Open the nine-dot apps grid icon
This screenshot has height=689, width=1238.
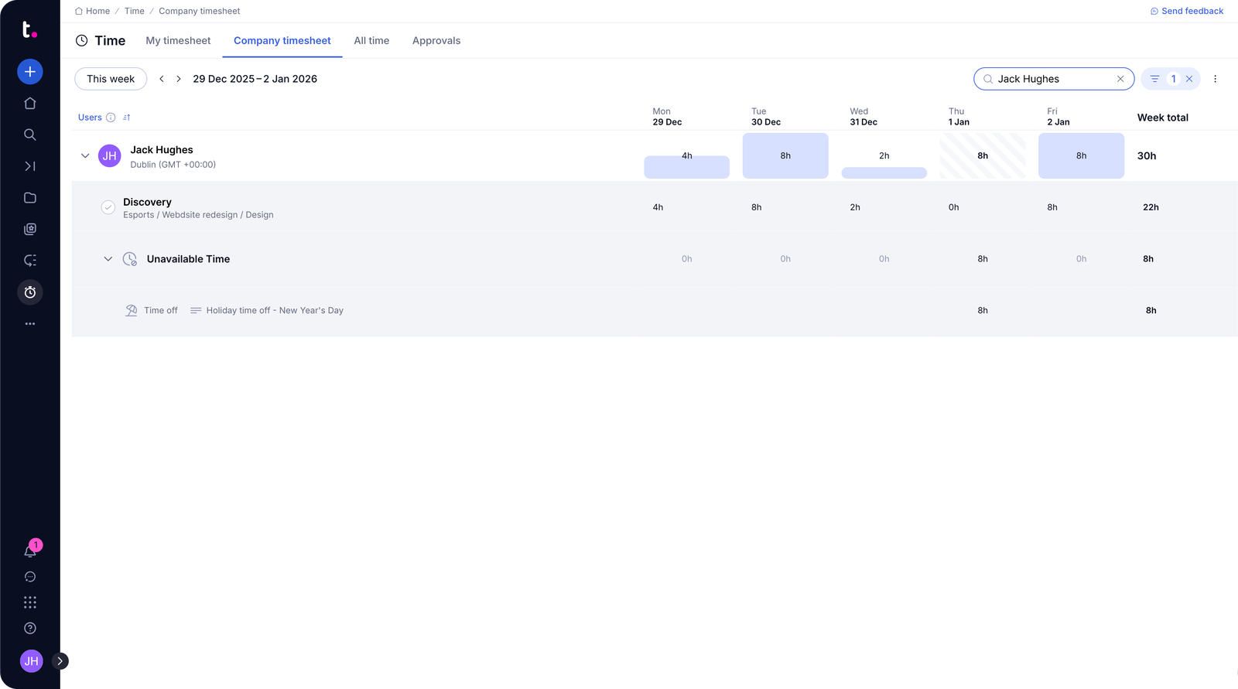30,602
